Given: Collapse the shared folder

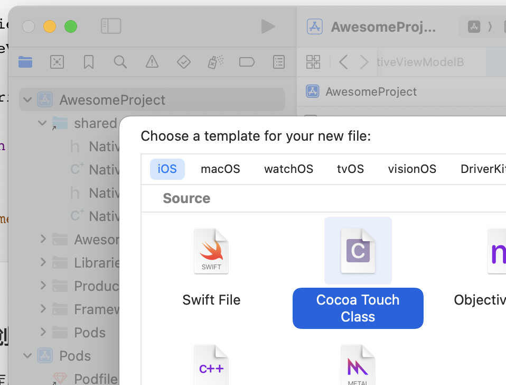Looking at the screenshot, I should tap(42, 123).
